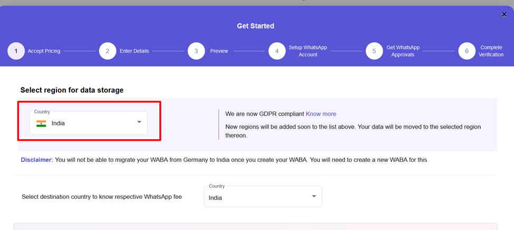Screen dimensions: 514x230
Task: Click the Get Started title
Action: point(256,26)
